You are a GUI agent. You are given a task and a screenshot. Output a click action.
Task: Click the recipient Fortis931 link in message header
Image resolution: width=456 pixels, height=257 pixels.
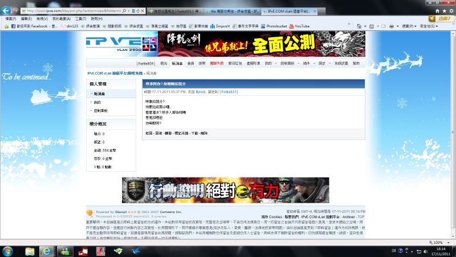[229, 92]
